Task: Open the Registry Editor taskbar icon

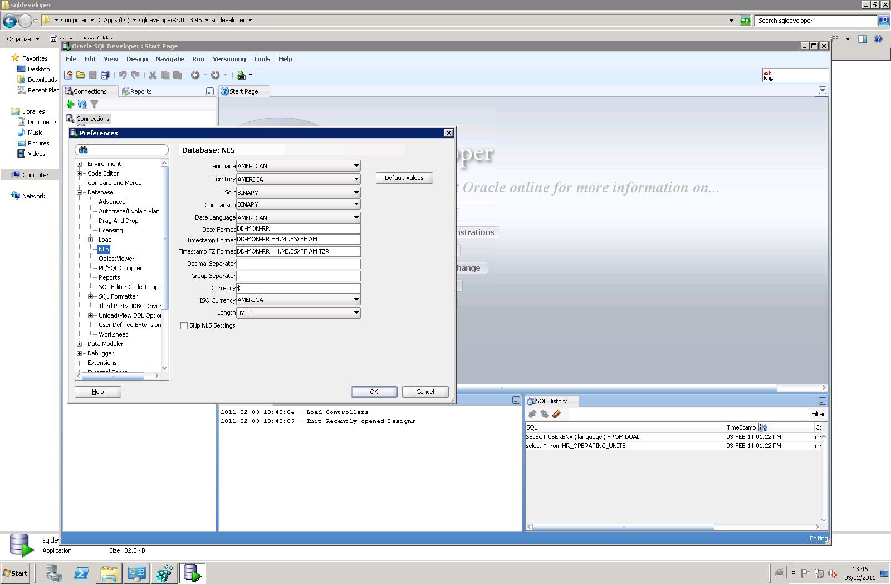Action: click(x=165, y=573)
